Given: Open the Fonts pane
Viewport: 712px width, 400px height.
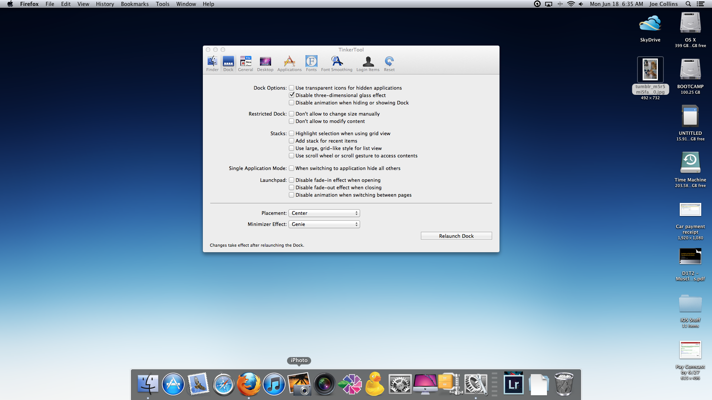Looking at the screenshot, I should click(x=311, y=63).
